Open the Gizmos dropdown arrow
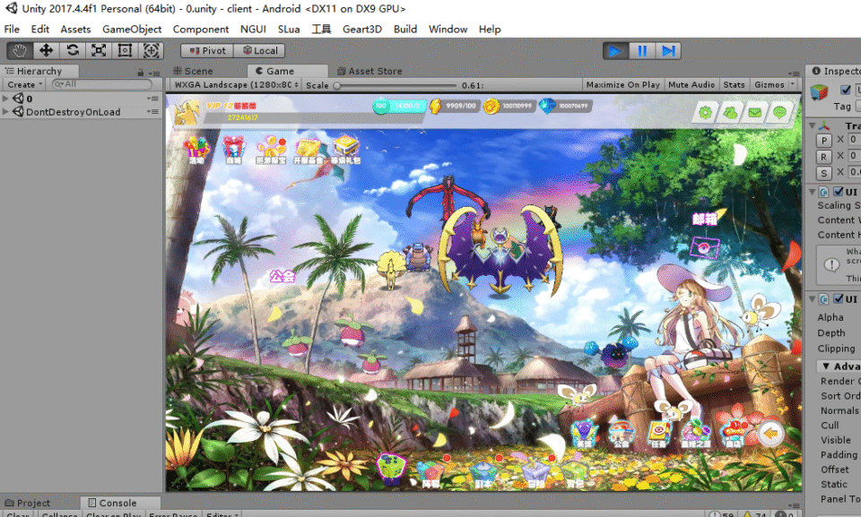 click(793, 84)
